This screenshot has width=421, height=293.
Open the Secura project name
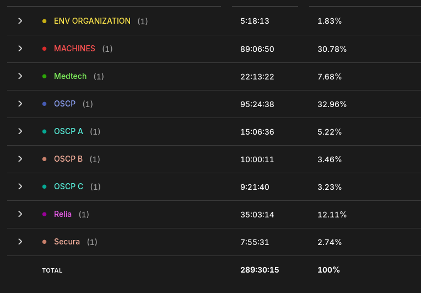click(67, 242)
